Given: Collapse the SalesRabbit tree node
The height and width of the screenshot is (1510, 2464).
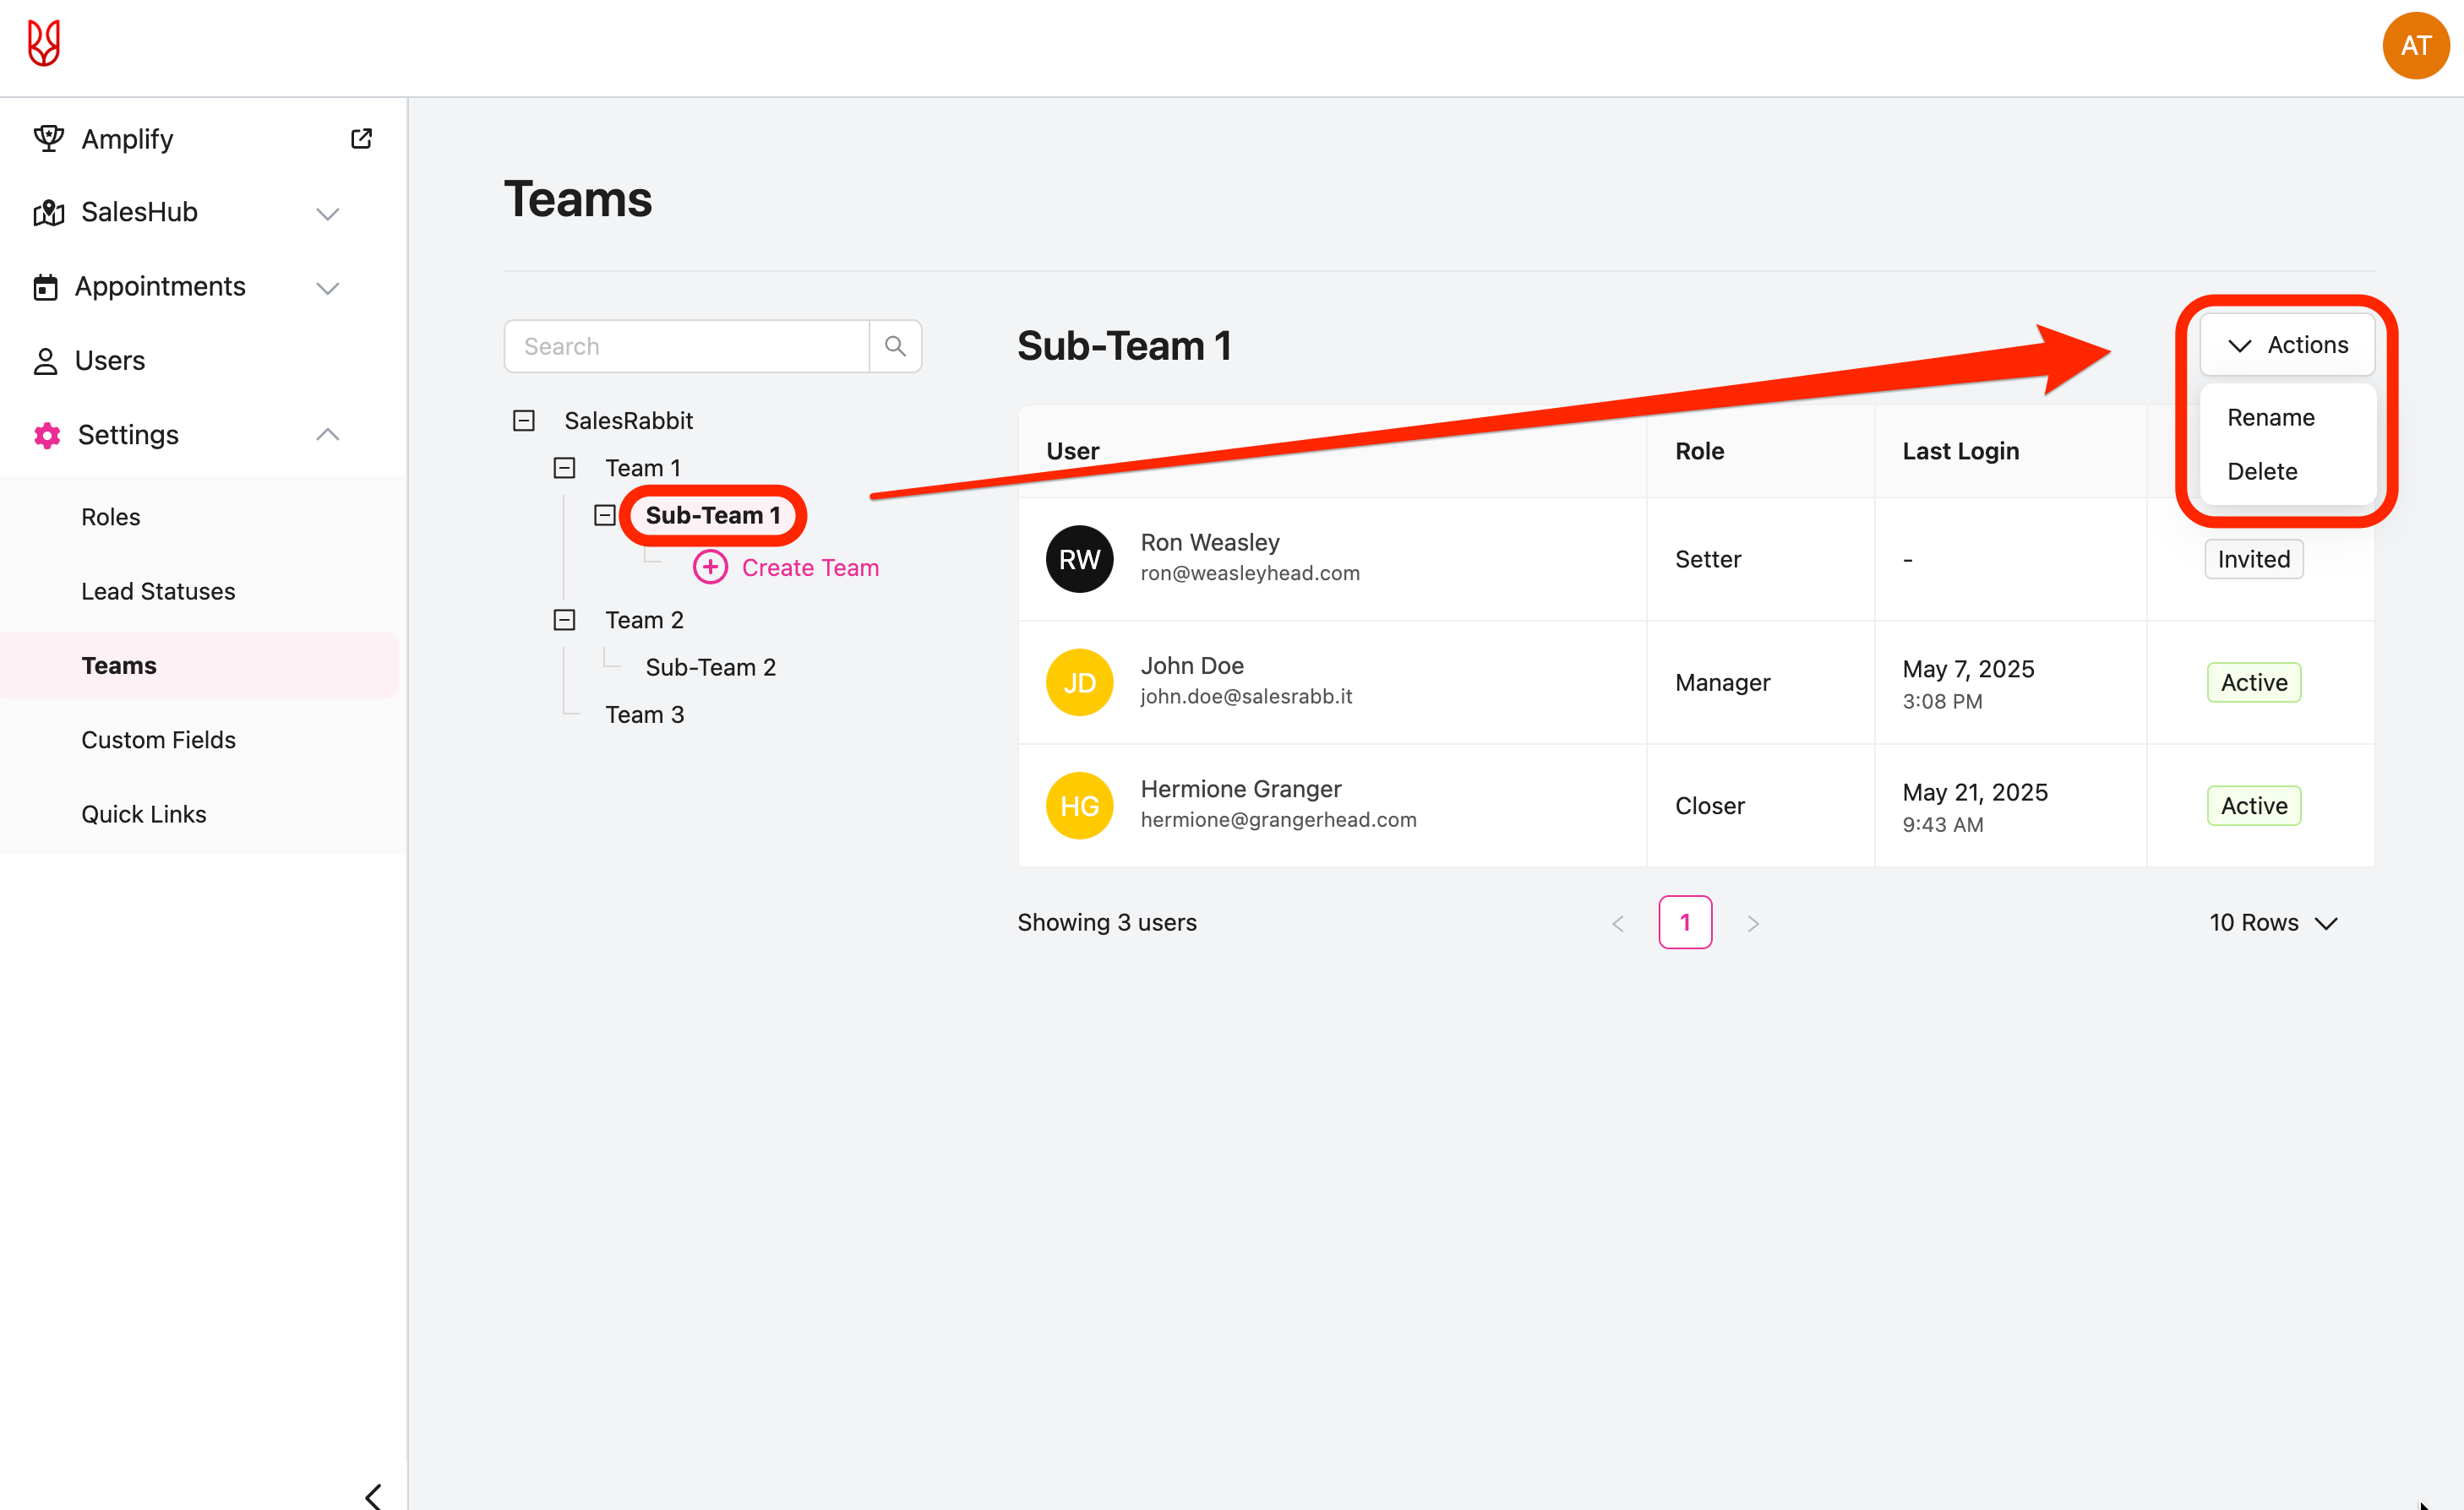Looking at the screenshot, I should (523, 421).
